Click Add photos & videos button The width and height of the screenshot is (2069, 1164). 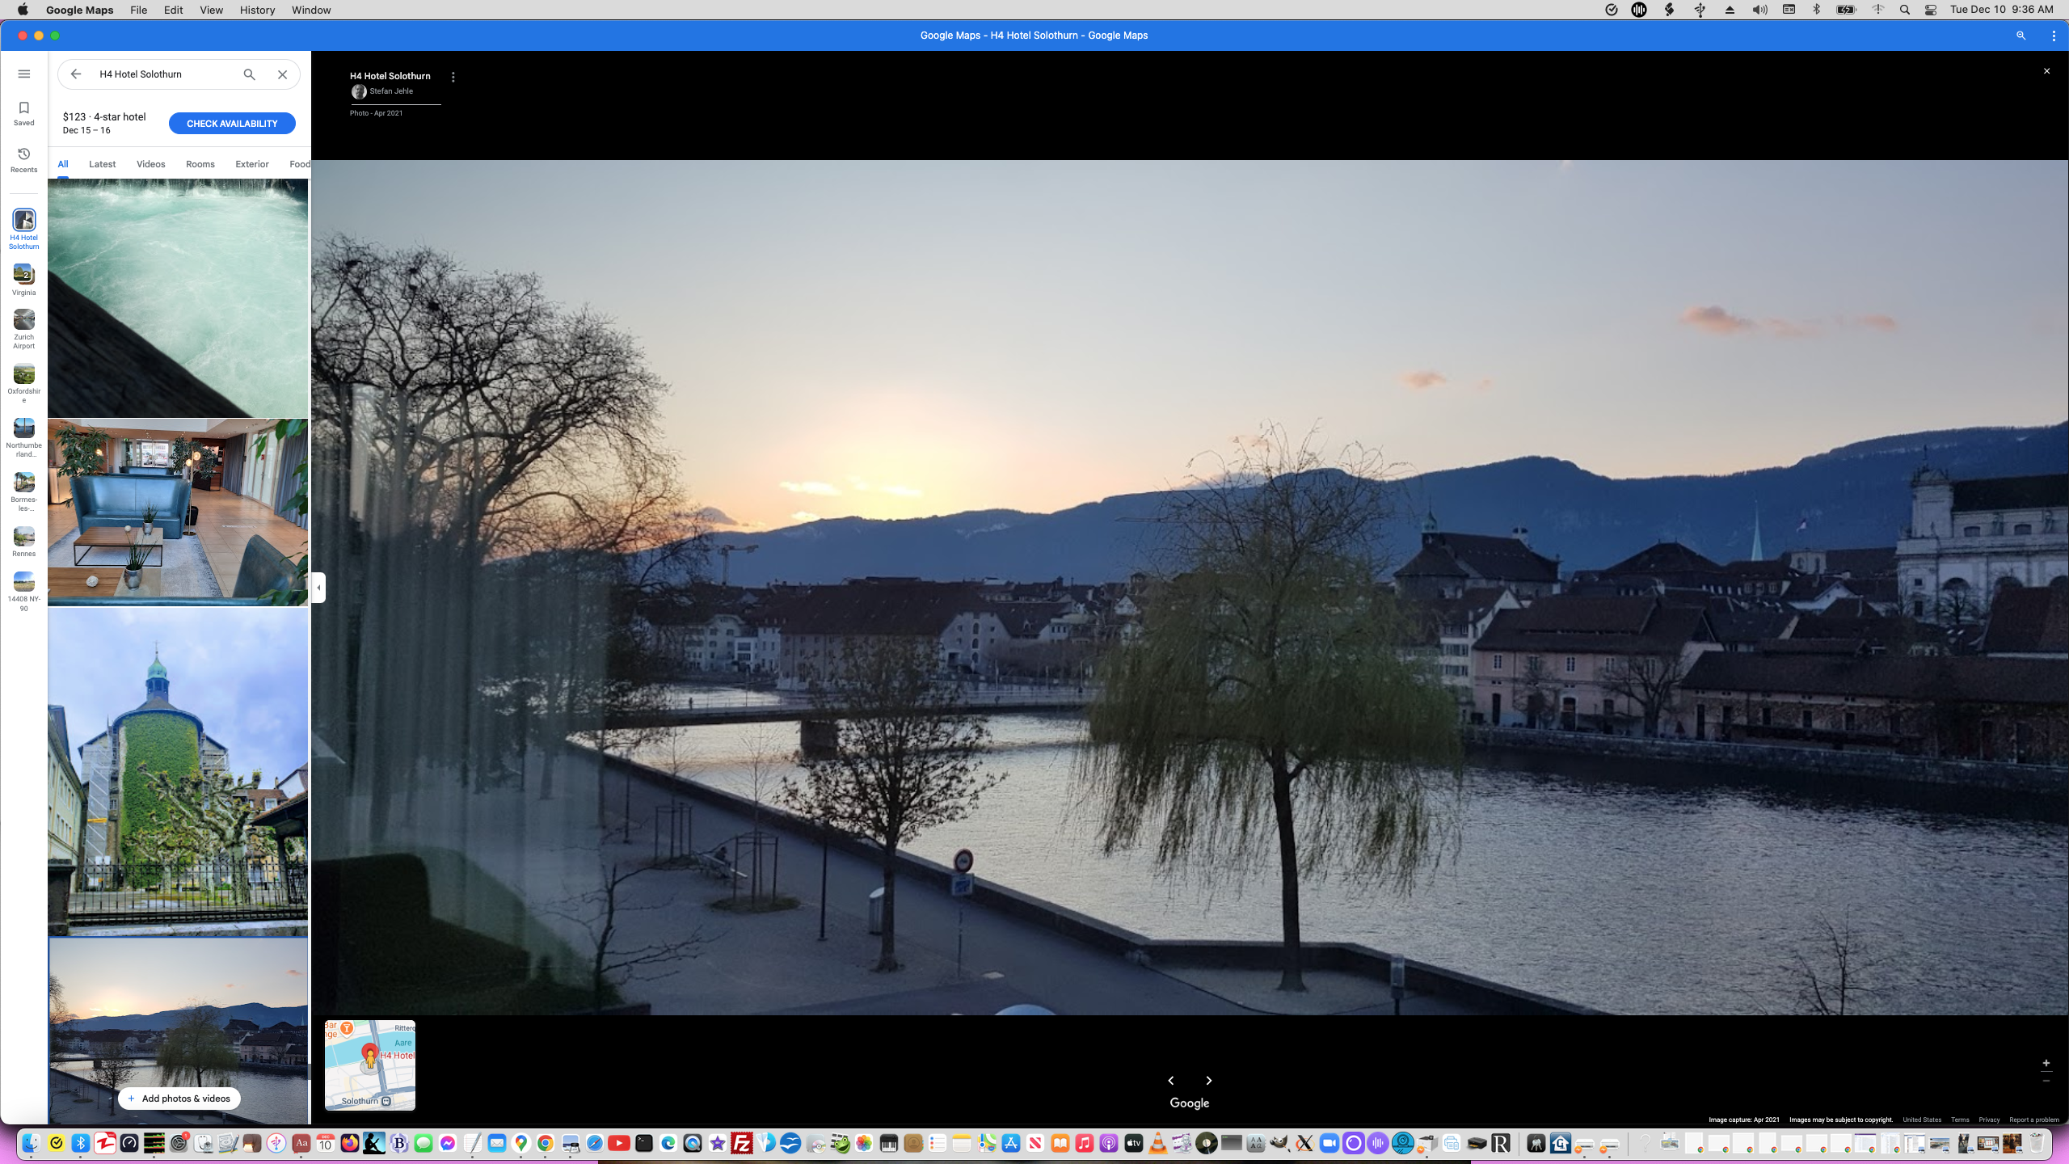point(179,1099)
